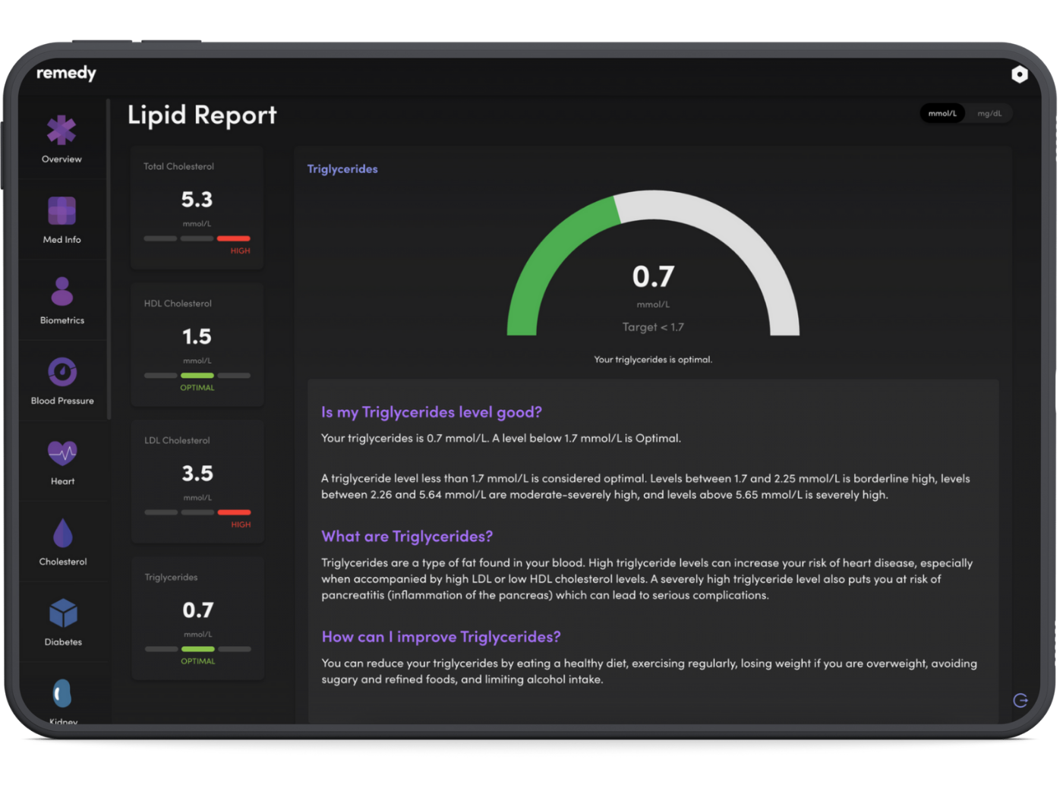Go to Blood Pressure section
Screen dimensions: 1063x797
(x=62, y=372)
